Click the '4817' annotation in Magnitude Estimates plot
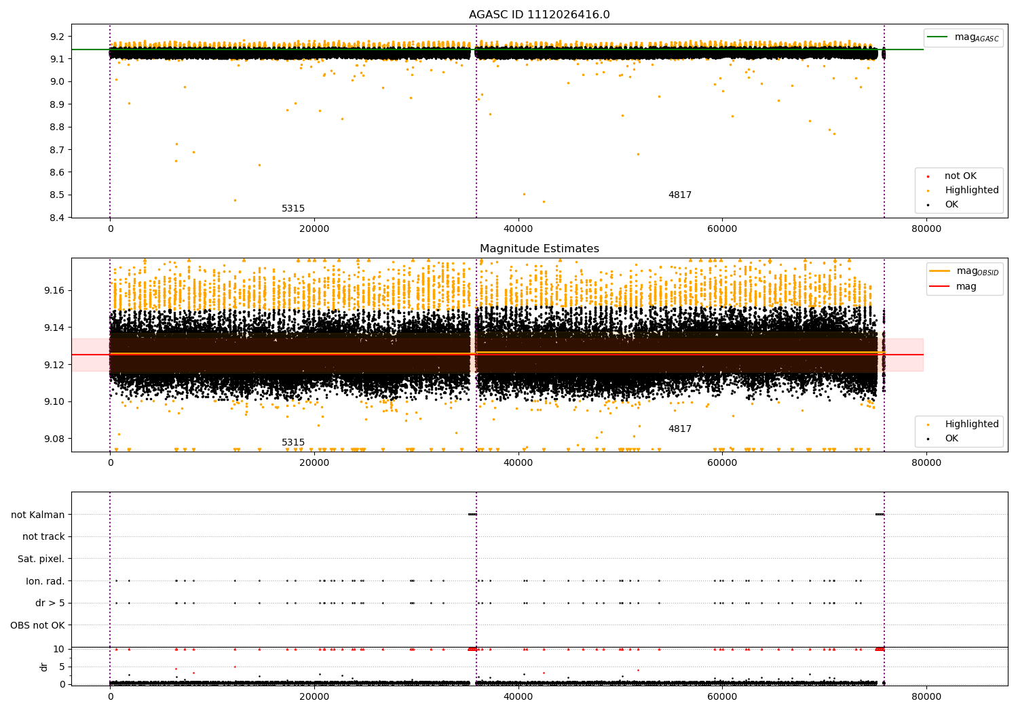This screenshot has width=1018, height=712. 680,429
